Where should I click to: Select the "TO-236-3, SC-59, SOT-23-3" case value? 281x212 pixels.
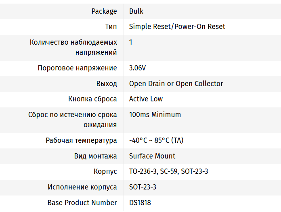tap(168, 171)
